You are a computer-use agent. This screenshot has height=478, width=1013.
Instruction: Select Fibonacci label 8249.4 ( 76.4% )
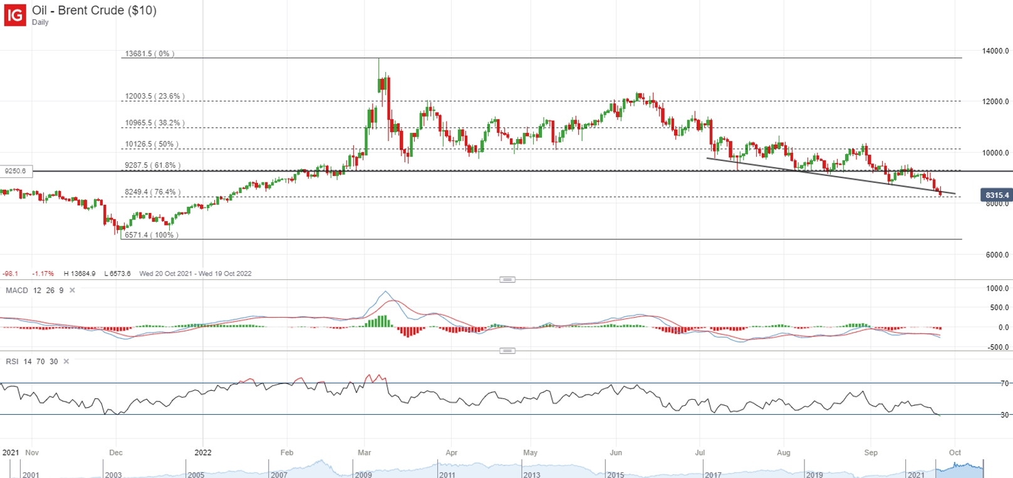152,192
